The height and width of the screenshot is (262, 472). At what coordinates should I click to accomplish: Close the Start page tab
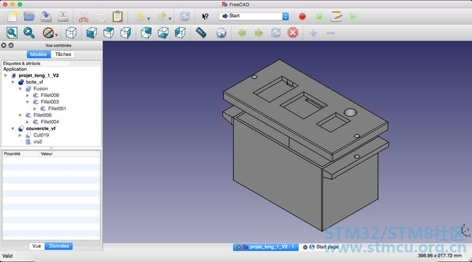[x=305, y=247]
